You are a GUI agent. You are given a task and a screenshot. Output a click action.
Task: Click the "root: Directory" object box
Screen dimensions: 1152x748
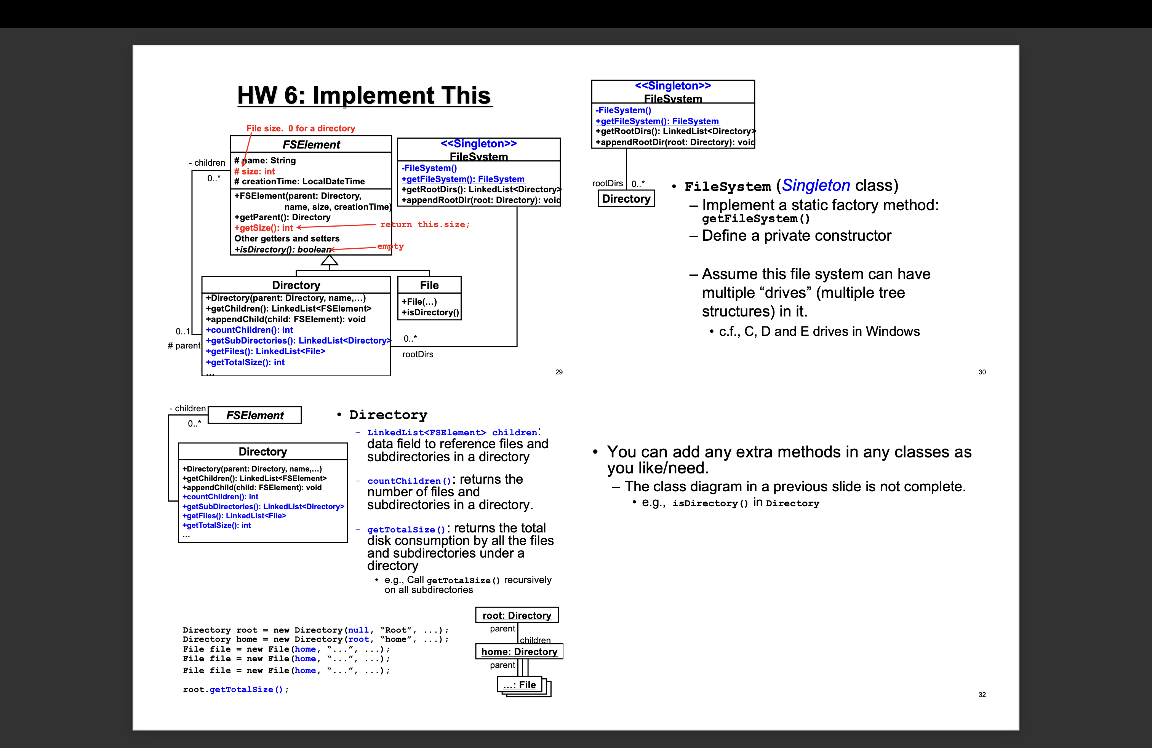517,615
